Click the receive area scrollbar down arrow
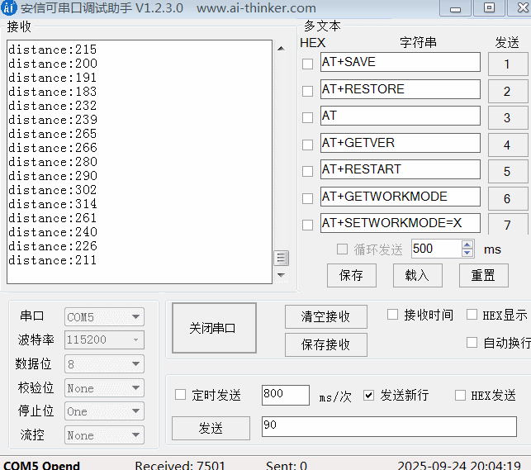The height and width of the screenshot is (470, 531). coord(281,275)
